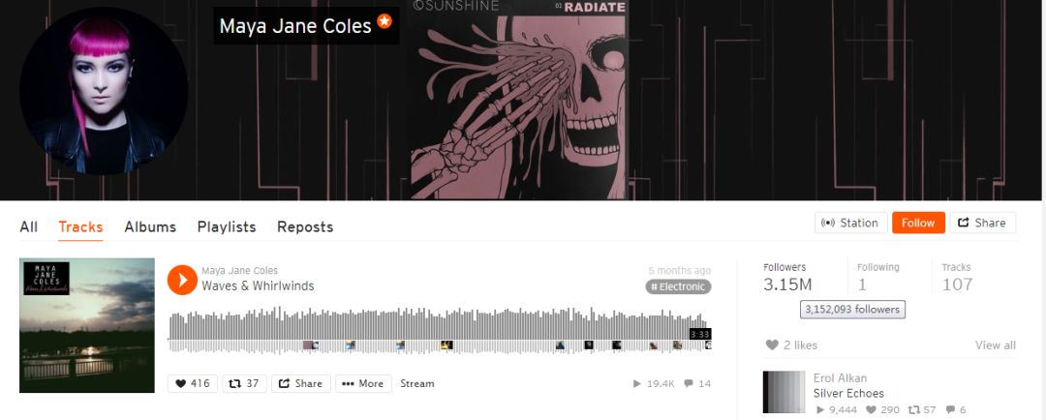
Task: Open the profile Share button
Action: click(x=983, y=223)
